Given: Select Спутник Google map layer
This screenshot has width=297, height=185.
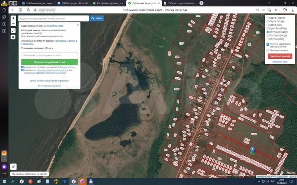Looking at the screenshot, I should (x=267, y=35).
